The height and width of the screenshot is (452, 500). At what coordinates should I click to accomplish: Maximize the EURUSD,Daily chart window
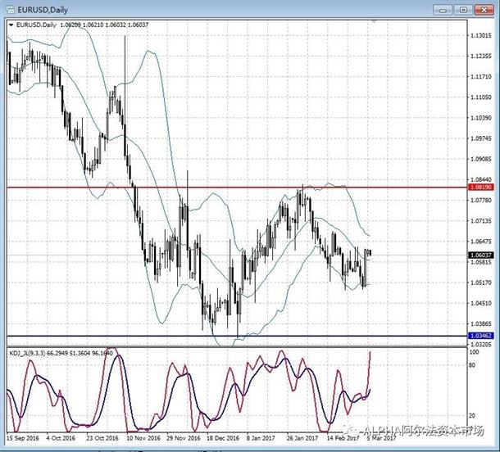(x=463, y=10)
